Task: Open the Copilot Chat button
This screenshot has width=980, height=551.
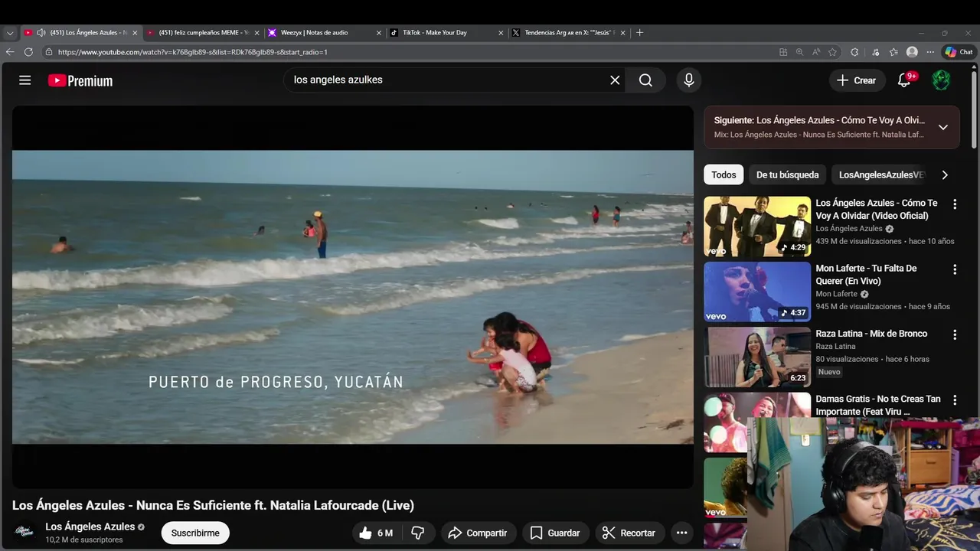Action: pos(959,52)
